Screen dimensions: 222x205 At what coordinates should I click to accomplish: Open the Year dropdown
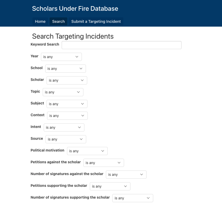click(61, 57)
